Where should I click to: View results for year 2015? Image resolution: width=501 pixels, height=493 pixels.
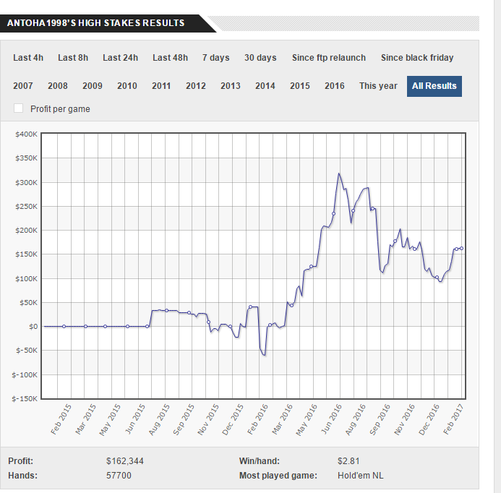coord(300,86)
